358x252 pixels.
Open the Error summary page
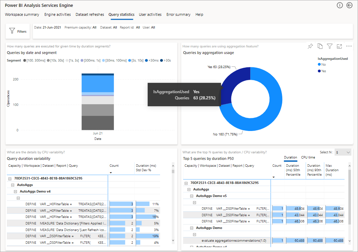(178, 14)
